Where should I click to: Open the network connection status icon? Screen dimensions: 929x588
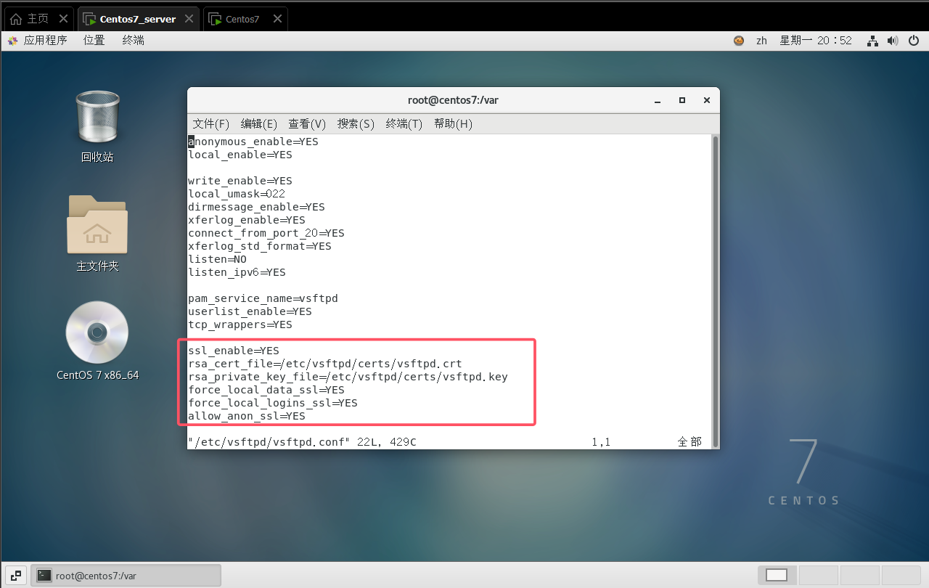(x=873, y=41)
